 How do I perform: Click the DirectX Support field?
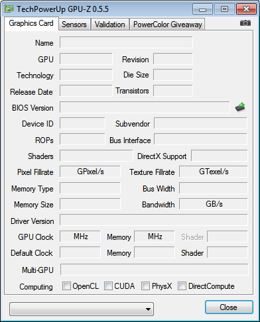[220, 156]
